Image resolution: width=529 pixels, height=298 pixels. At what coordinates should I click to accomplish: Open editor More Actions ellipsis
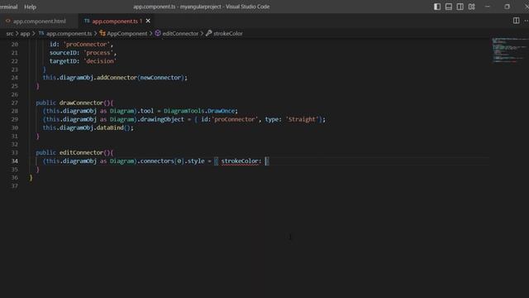click(527, 21)
